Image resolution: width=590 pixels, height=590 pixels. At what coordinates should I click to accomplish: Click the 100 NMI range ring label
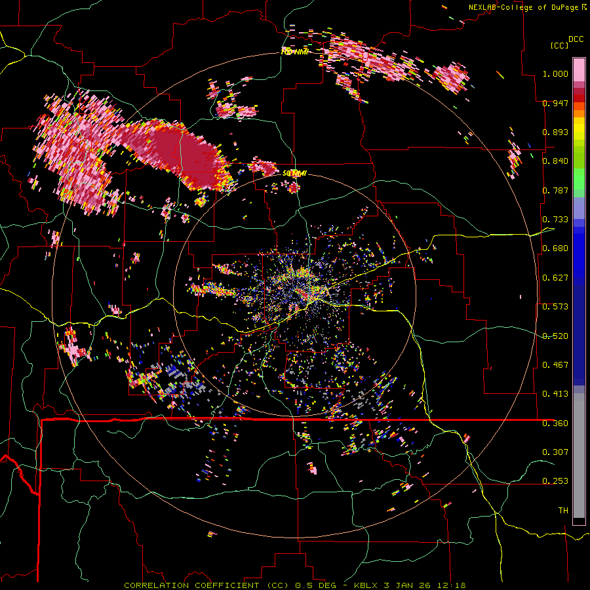coord(295,52)
